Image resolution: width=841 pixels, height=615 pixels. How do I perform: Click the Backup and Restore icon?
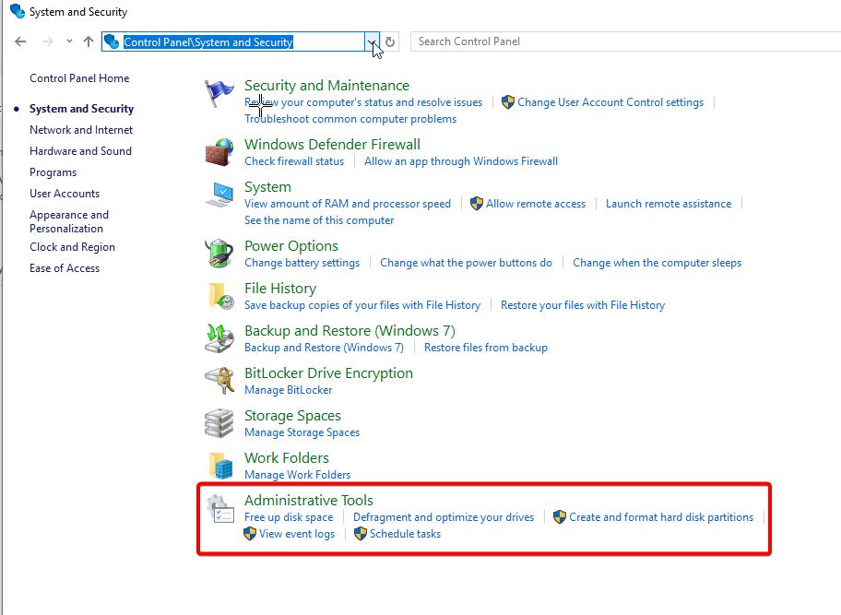(x=219, y=337)
